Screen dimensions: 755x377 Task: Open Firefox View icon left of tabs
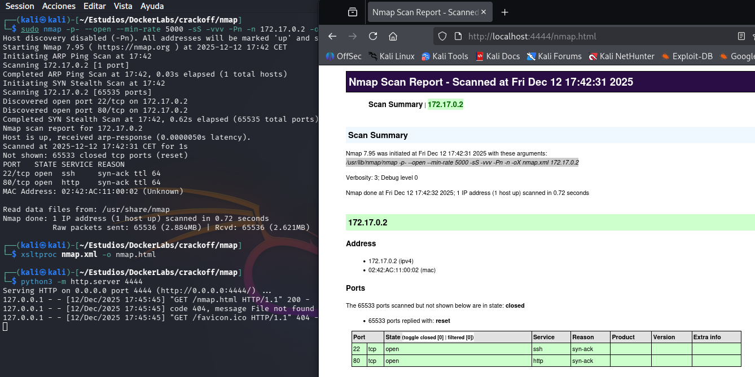coord(353,12)
